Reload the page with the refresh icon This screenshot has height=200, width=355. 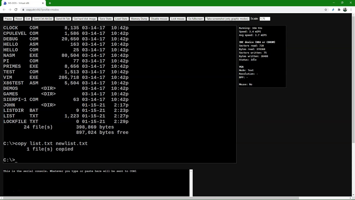click(16, 9)
